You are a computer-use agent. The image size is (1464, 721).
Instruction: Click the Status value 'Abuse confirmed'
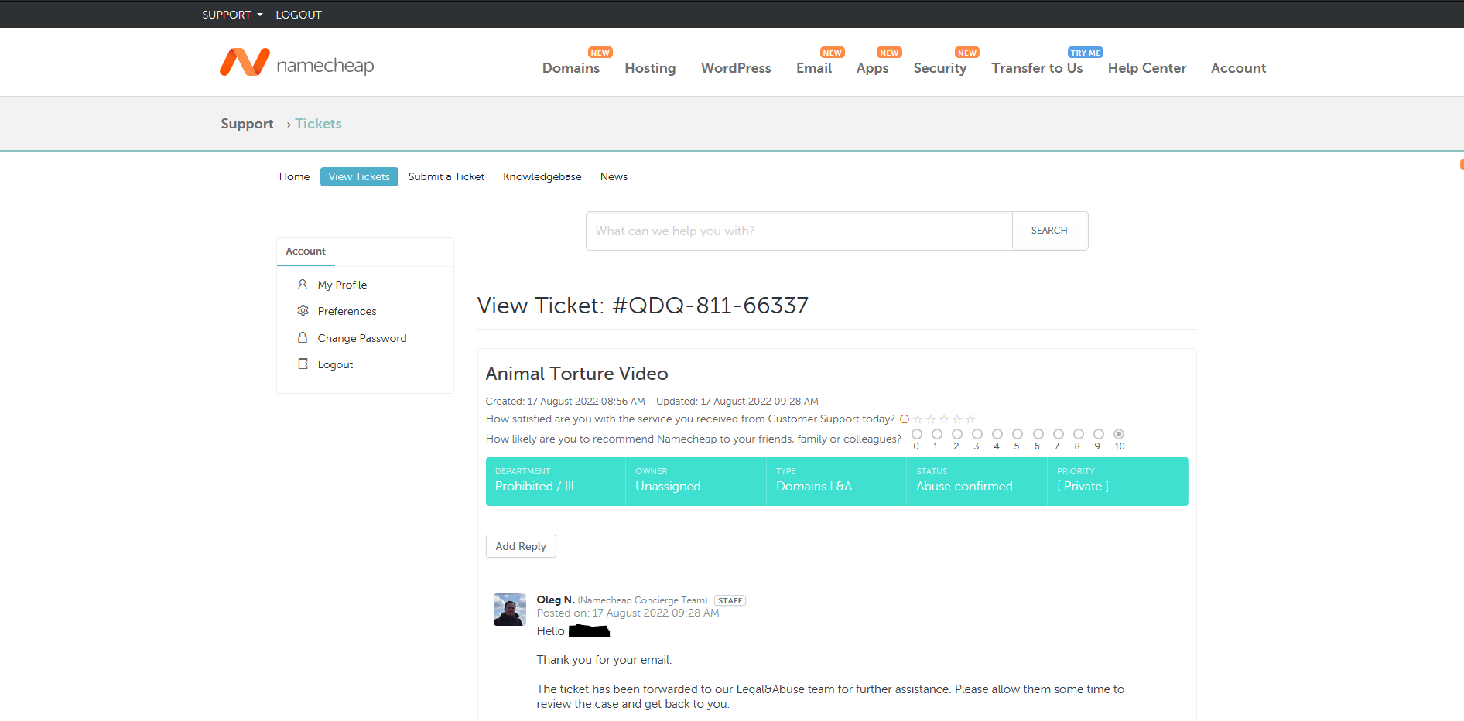(964, 486)
